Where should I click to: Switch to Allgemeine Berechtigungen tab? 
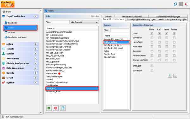tap(168, 17)
